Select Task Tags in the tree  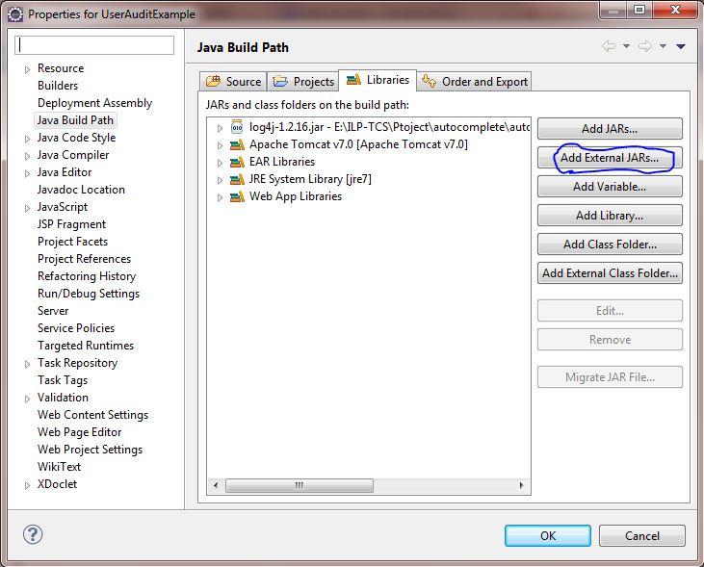[x=63, y=380]
